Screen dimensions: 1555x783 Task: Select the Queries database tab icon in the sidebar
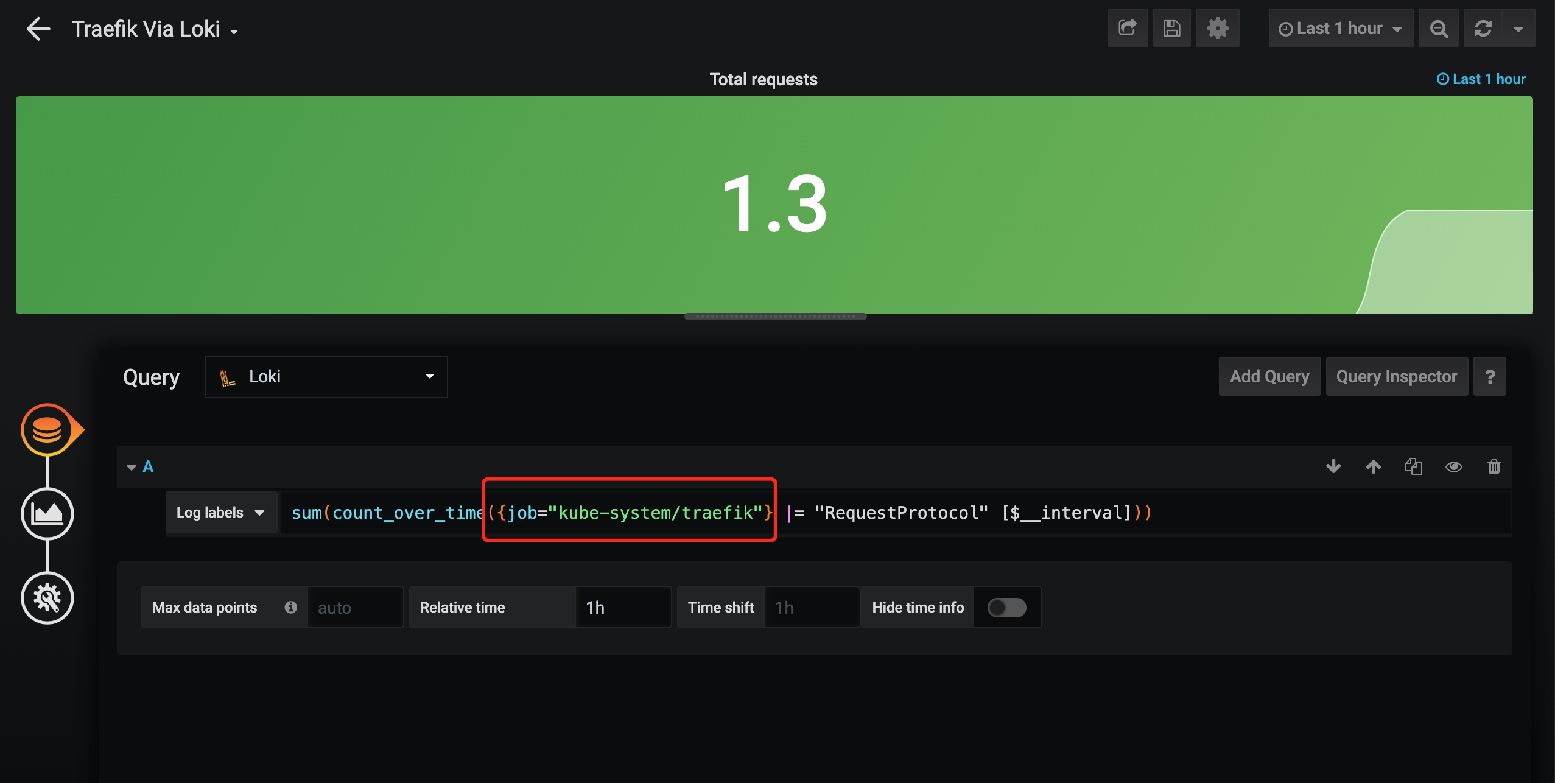[x=47, y=430]
